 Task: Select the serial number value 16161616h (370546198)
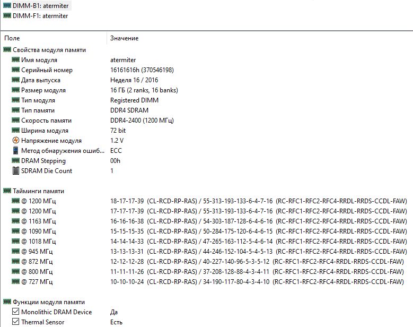coord(142,70)
